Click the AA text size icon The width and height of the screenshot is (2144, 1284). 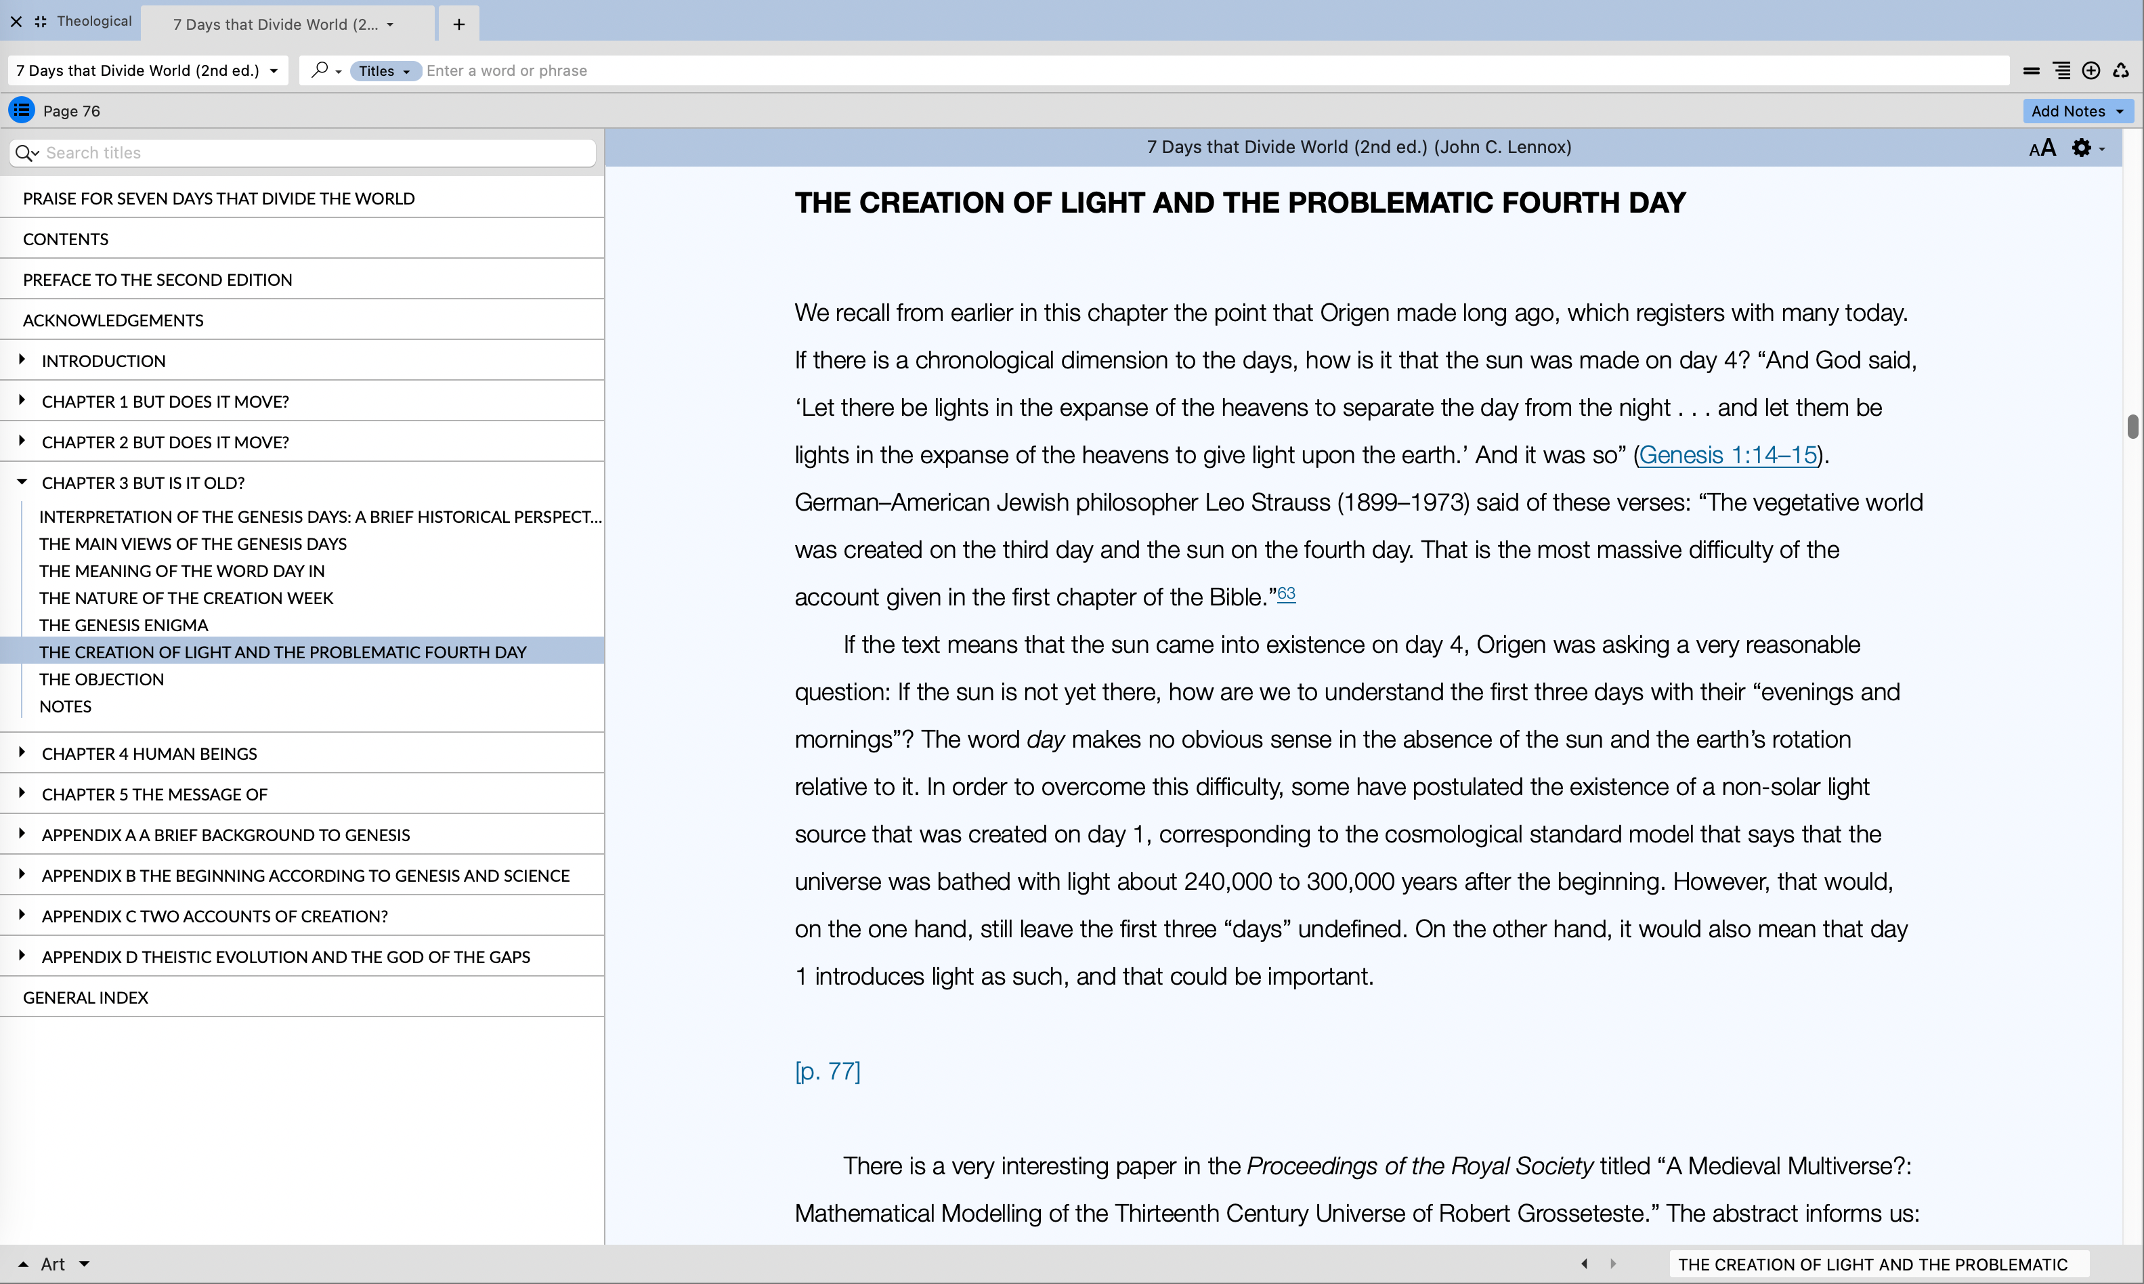[x=2043, y=148]
